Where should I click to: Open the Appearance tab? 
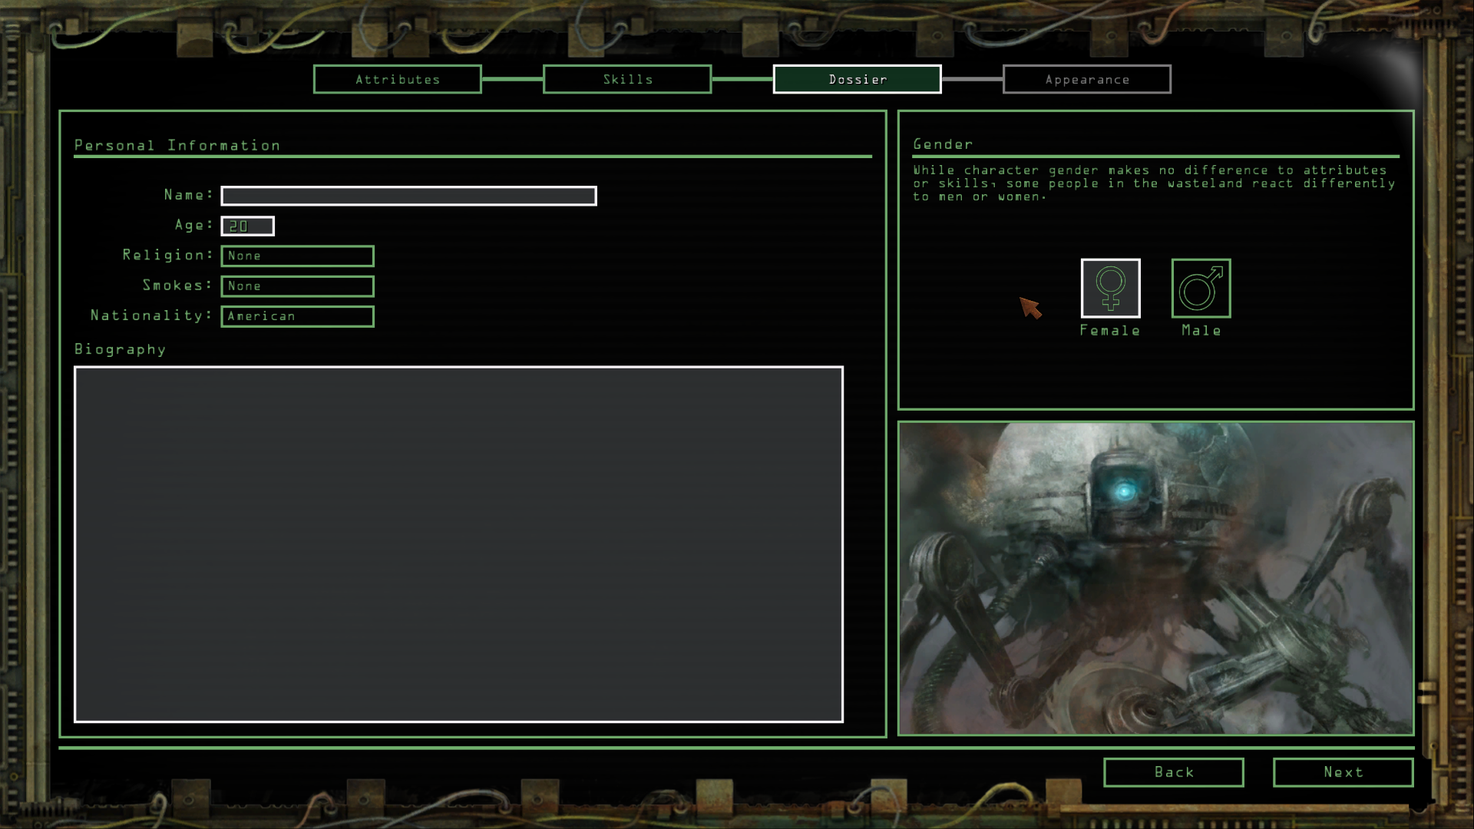pyautogui.click(x=1086, y=79)
